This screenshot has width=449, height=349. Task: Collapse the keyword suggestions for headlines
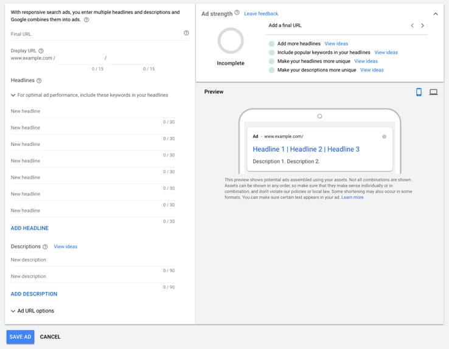coord(13,95)
